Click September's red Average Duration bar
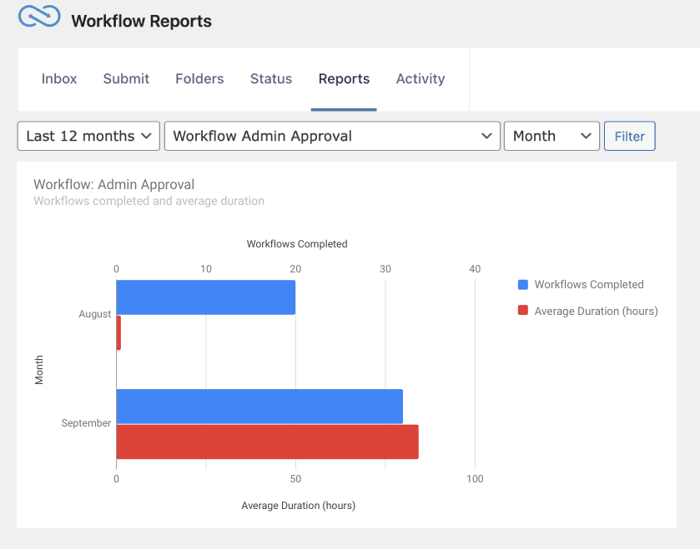This screenshot has height=549, width=700. tap(267, 442)
